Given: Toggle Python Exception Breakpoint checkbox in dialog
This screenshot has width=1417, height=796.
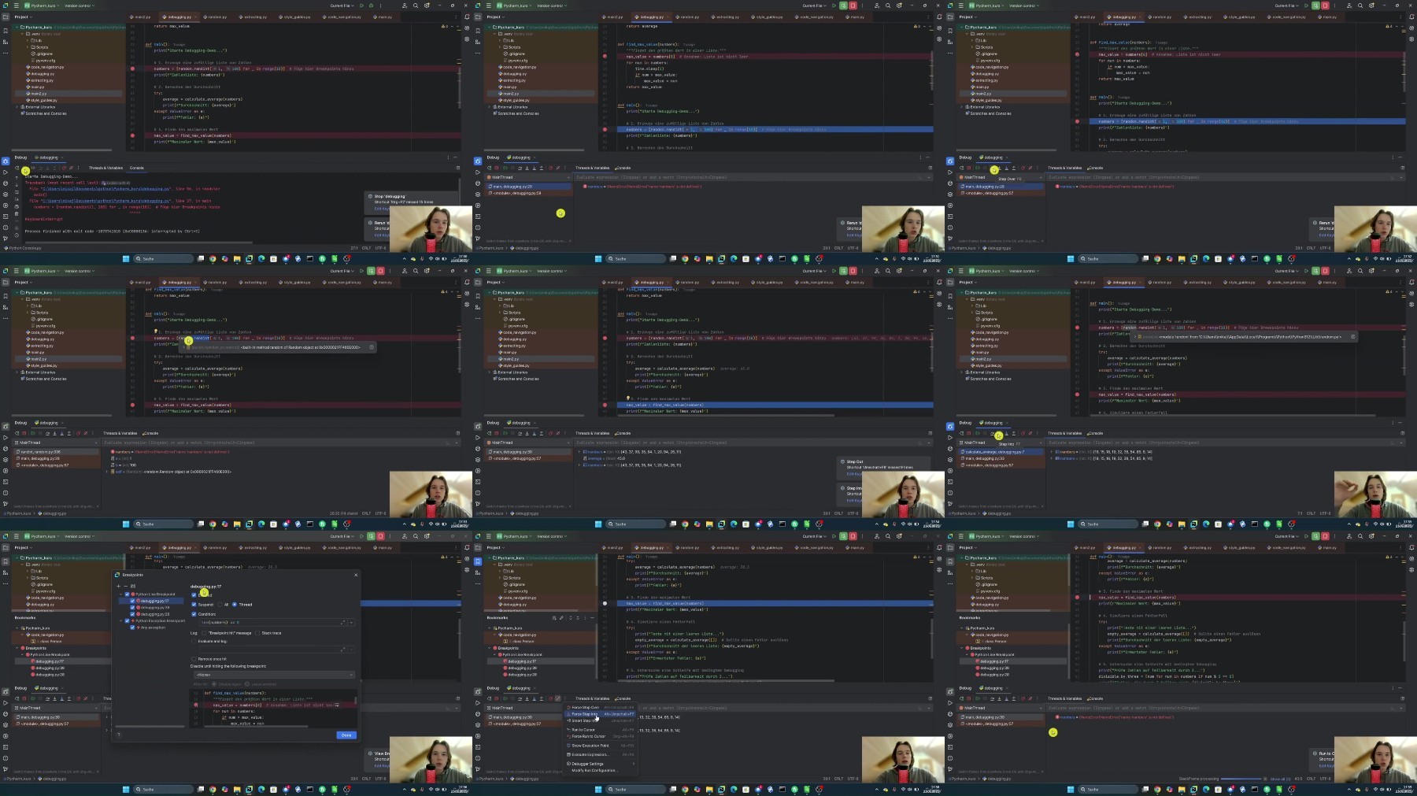Looking at the screenshot, I should pos(127,620).
